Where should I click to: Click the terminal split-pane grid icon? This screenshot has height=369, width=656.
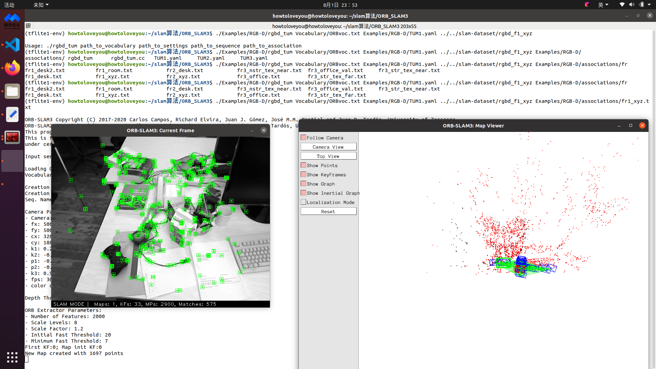(28, 26)
